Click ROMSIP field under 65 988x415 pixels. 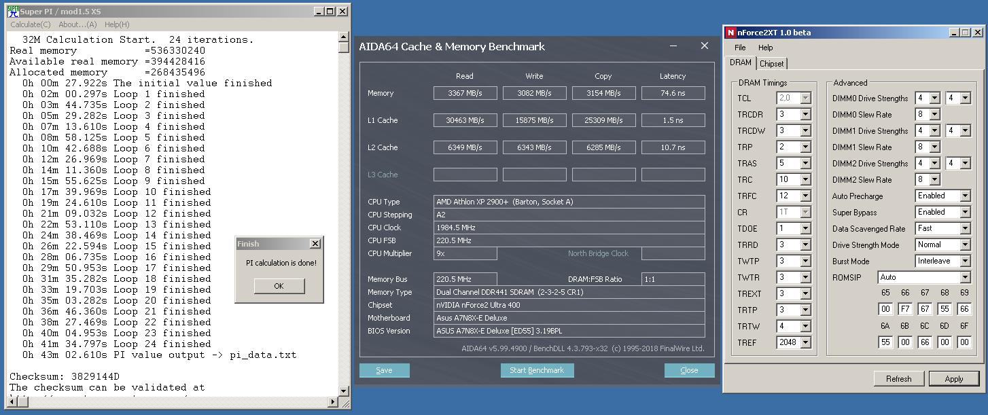tap(885, 309)
